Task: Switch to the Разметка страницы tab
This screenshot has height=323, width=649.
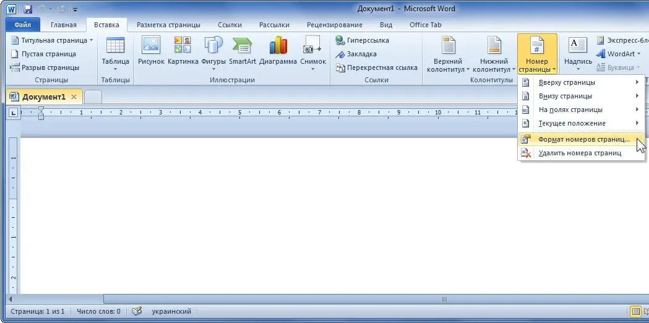Action: 168,25
